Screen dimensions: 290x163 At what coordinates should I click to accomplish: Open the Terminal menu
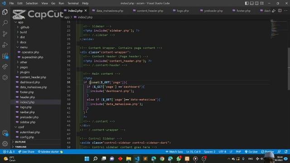tap(73, 3)
